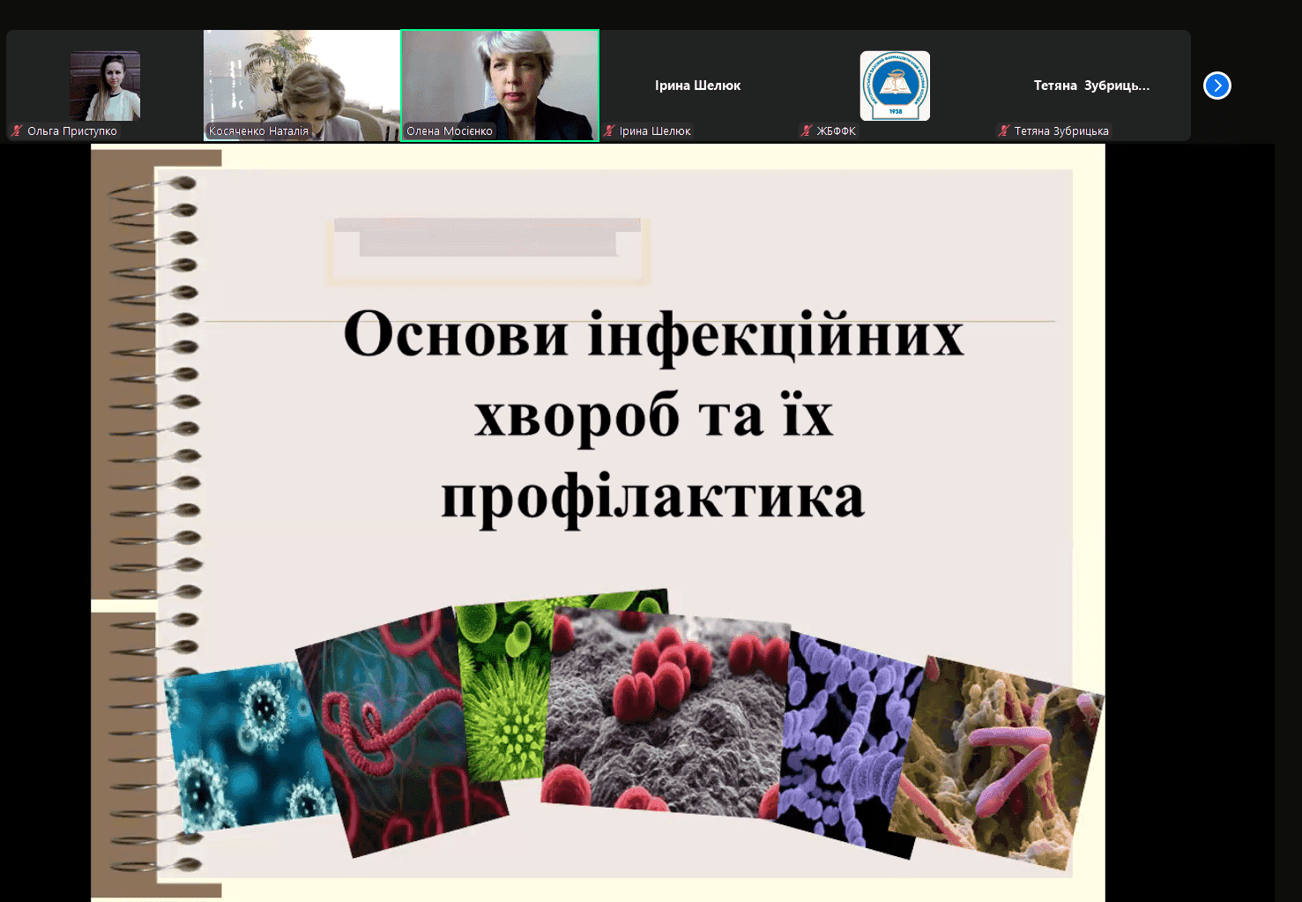1302x902 pixels.
Task: Click the Олена Мосієнко name label
Action: point(450,131)
